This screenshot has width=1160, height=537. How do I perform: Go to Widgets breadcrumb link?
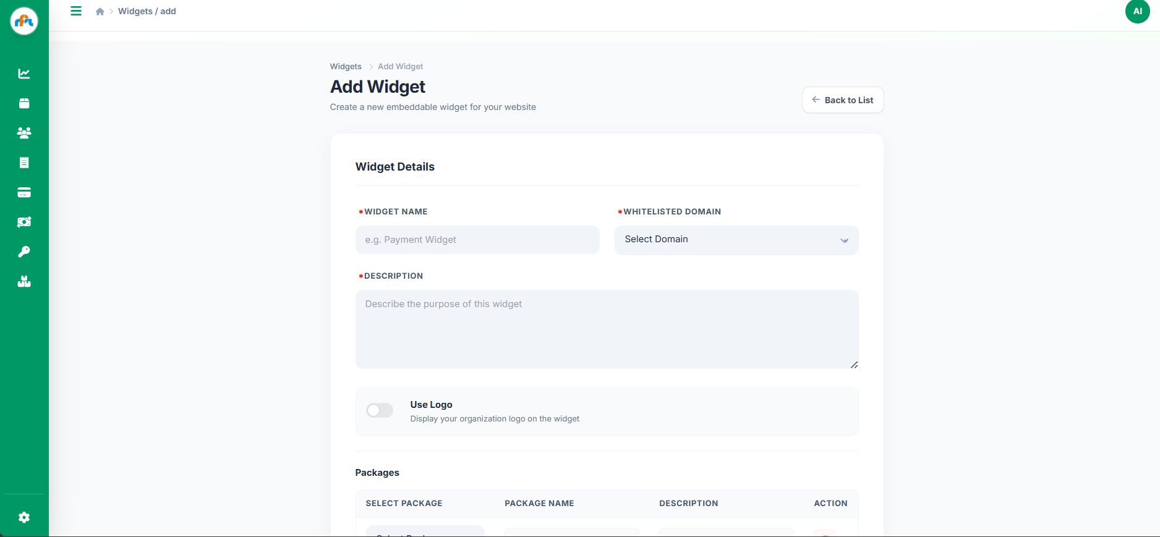[346, 66]
